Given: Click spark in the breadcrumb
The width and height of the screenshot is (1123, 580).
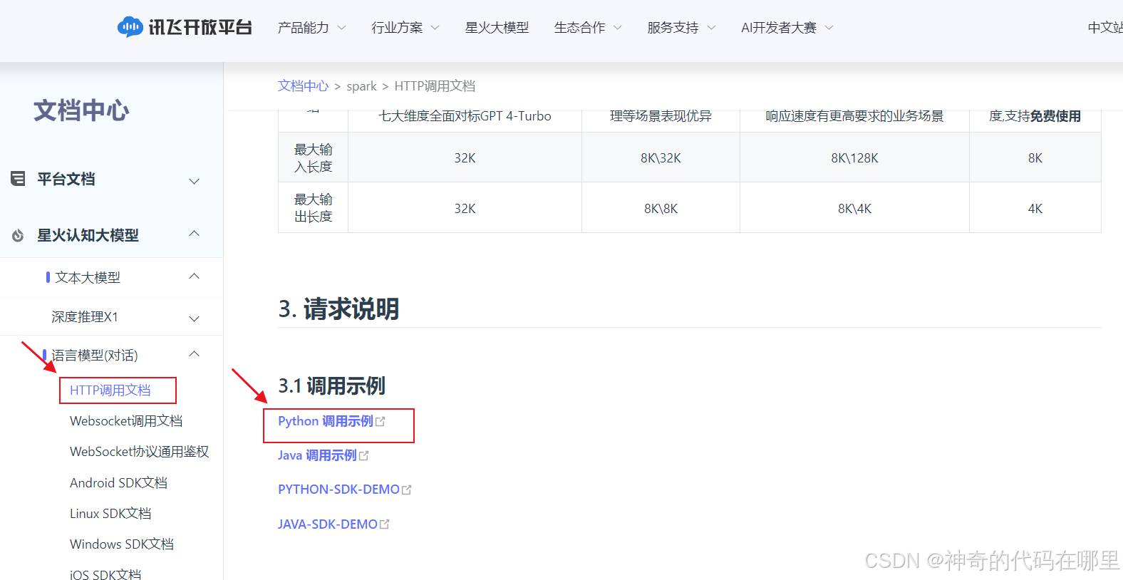Looking at the screenshot, I should (x=361, y=86).
